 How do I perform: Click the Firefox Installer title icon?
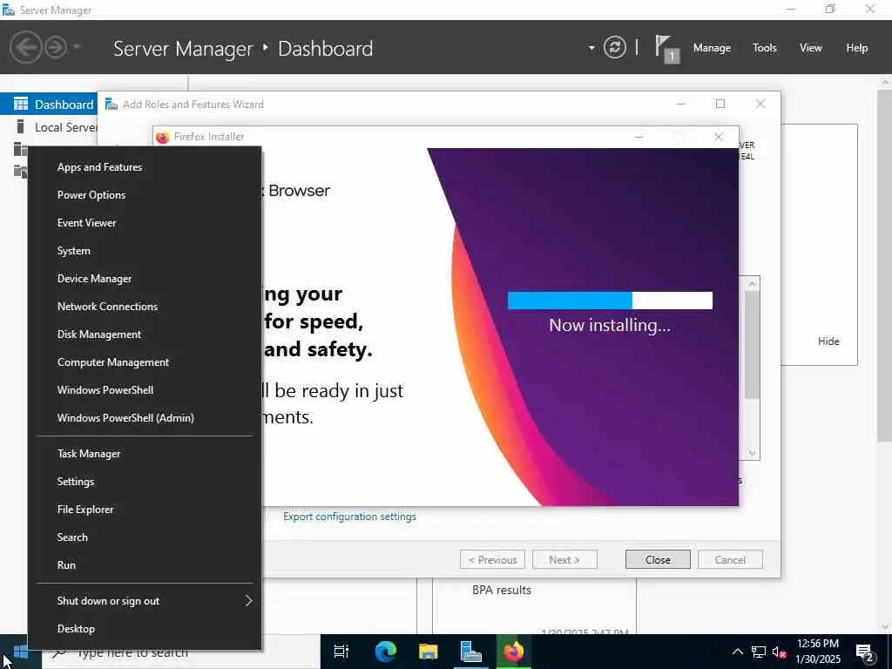(x=163, y=137)
